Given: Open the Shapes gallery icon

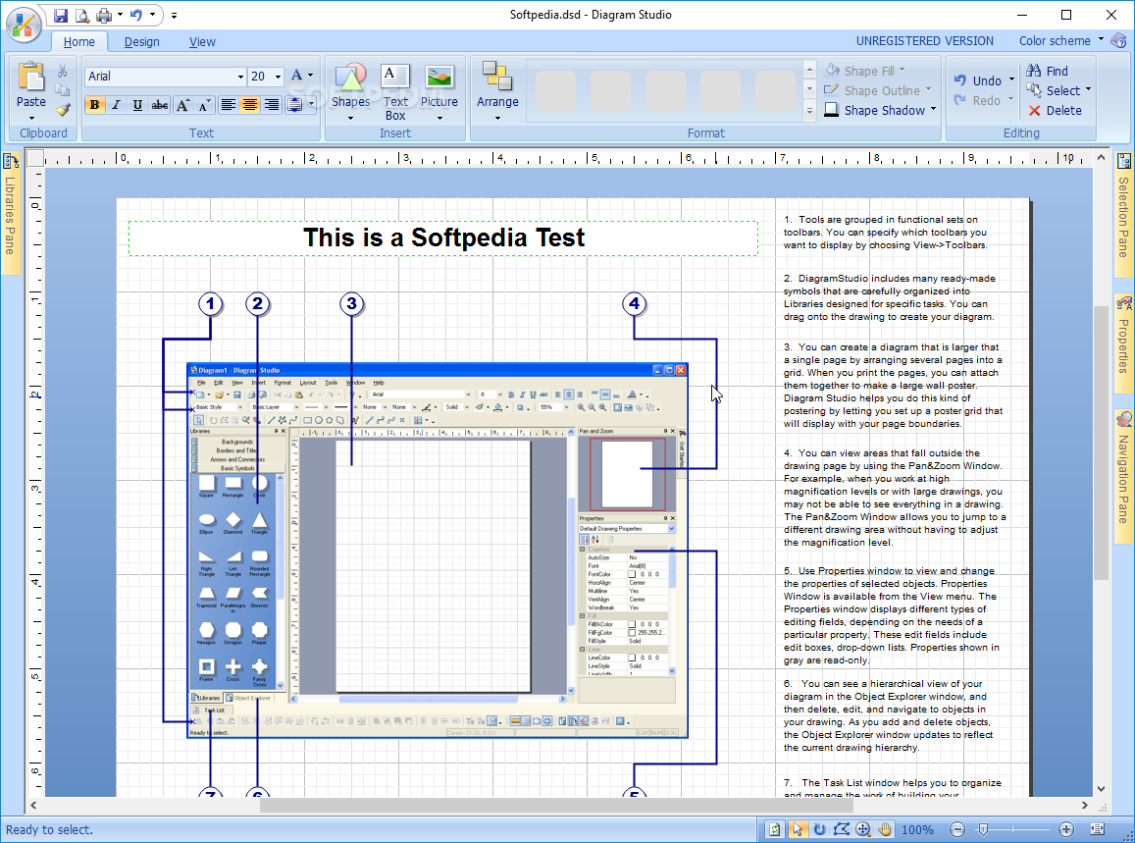Looking at the screenshot, I should tap(351, 79).
